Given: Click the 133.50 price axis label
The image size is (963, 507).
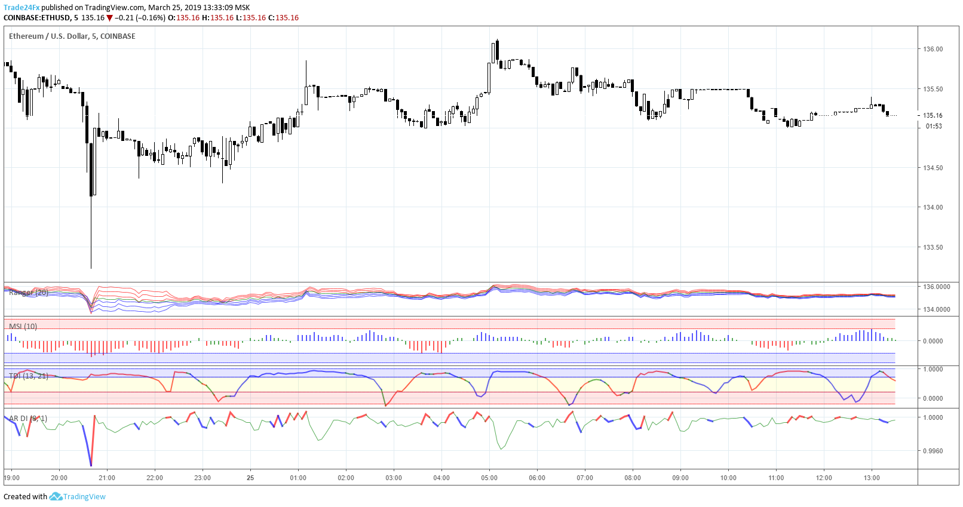Looking at the screenshot, I should (x=933, y=247).
